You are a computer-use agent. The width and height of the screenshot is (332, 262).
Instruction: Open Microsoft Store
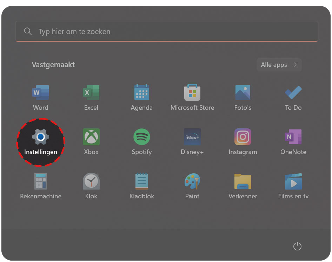tap(192, 93)
